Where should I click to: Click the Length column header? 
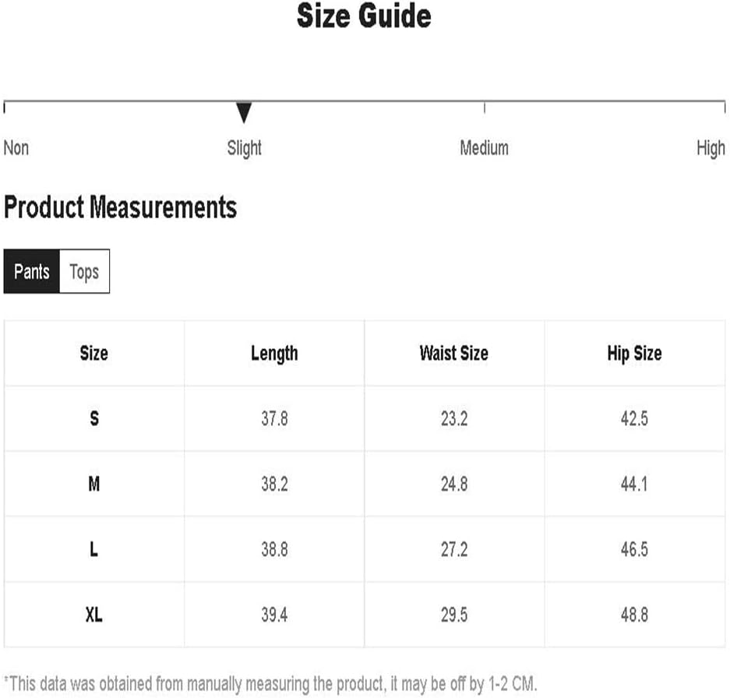pos(274,354)
